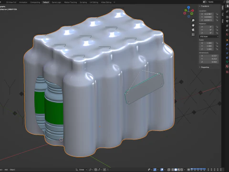Toggle viewport overlays button
Viewport: 229px width, 172px height.
click(x=162, y=170)
